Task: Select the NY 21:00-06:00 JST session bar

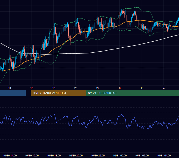Action: click(132, 93)
